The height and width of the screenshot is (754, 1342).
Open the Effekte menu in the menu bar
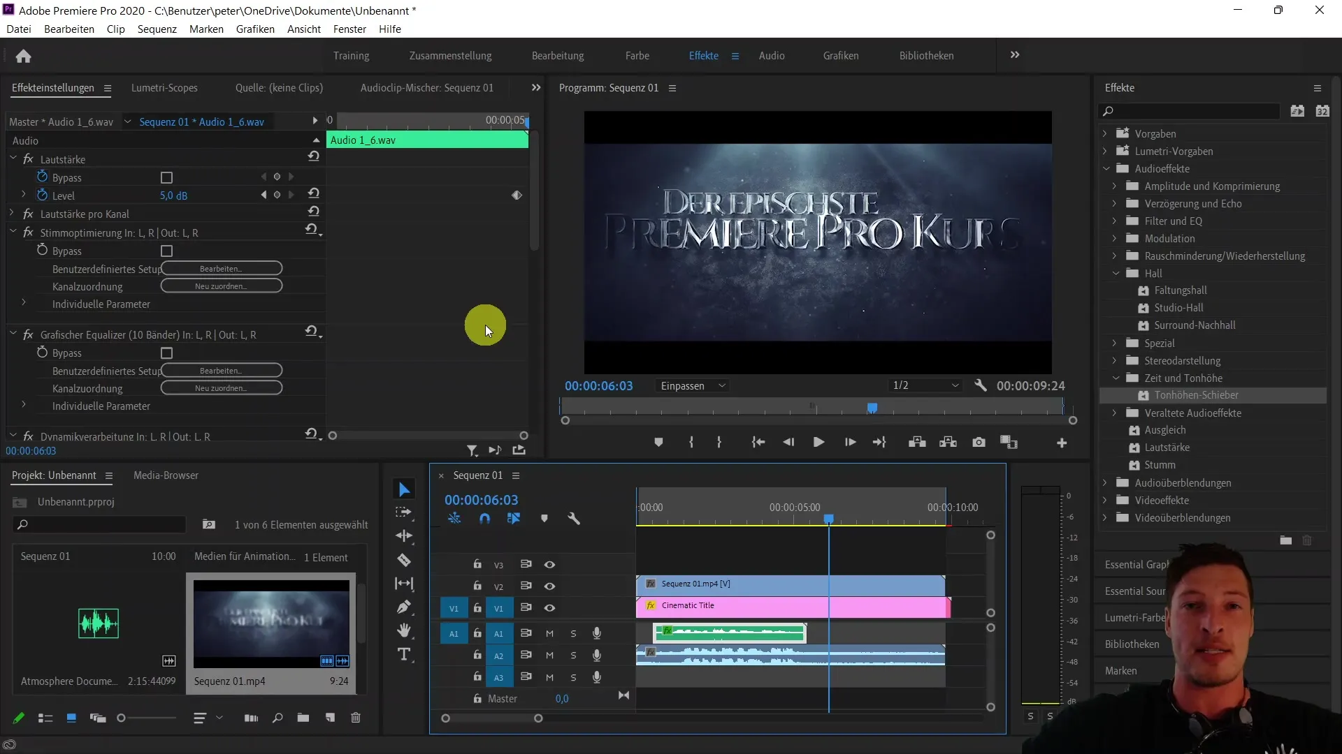tap(702, 55)
